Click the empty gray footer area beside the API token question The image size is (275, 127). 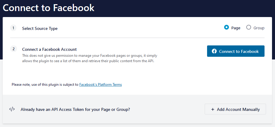[168, 109]
